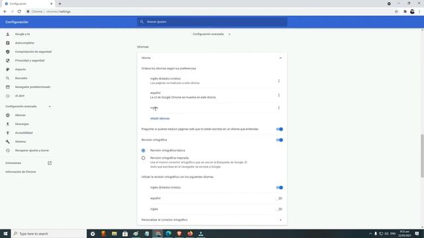Open the Autocompletar sidebar item

25,43
